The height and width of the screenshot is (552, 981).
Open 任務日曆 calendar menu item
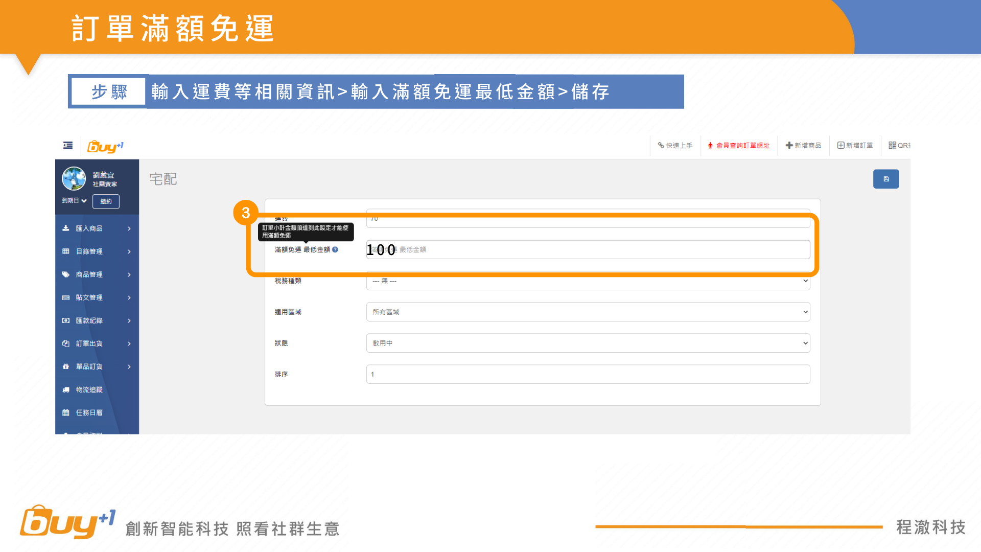[x=89, y=412]
